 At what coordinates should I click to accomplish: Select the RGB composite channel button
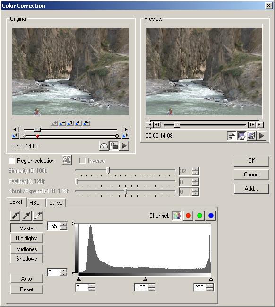(x=177, y=216)
